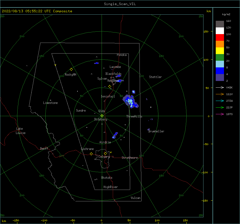This screenshot has height=224, width=240.
Task: Click the Cochrane label
Action: point(87,149)
